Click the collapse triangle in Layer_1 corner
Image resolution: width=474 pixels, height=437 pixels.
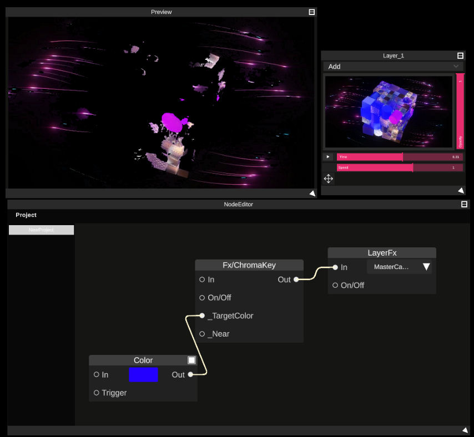(x=461, y=190)
